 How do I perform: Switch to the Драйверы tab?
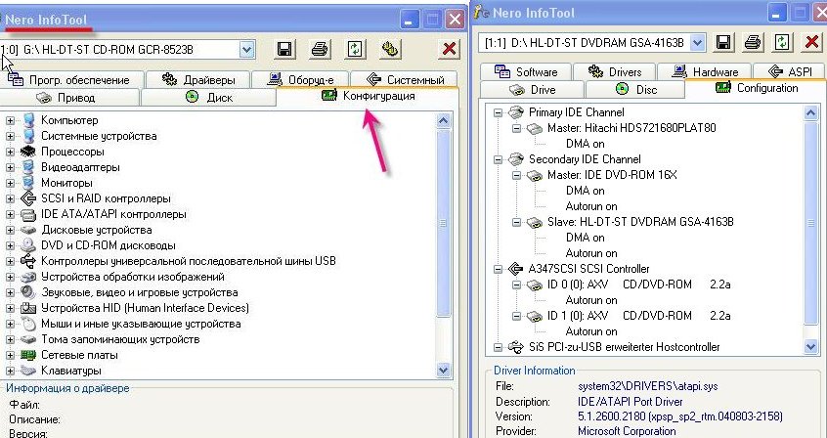200,80
